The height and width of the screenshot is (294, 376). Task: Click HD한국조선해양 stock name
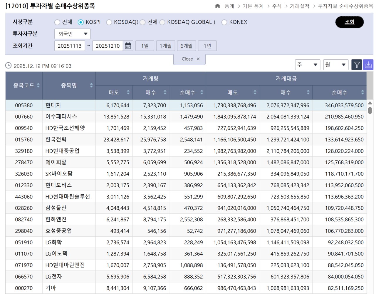pos(65,128)
